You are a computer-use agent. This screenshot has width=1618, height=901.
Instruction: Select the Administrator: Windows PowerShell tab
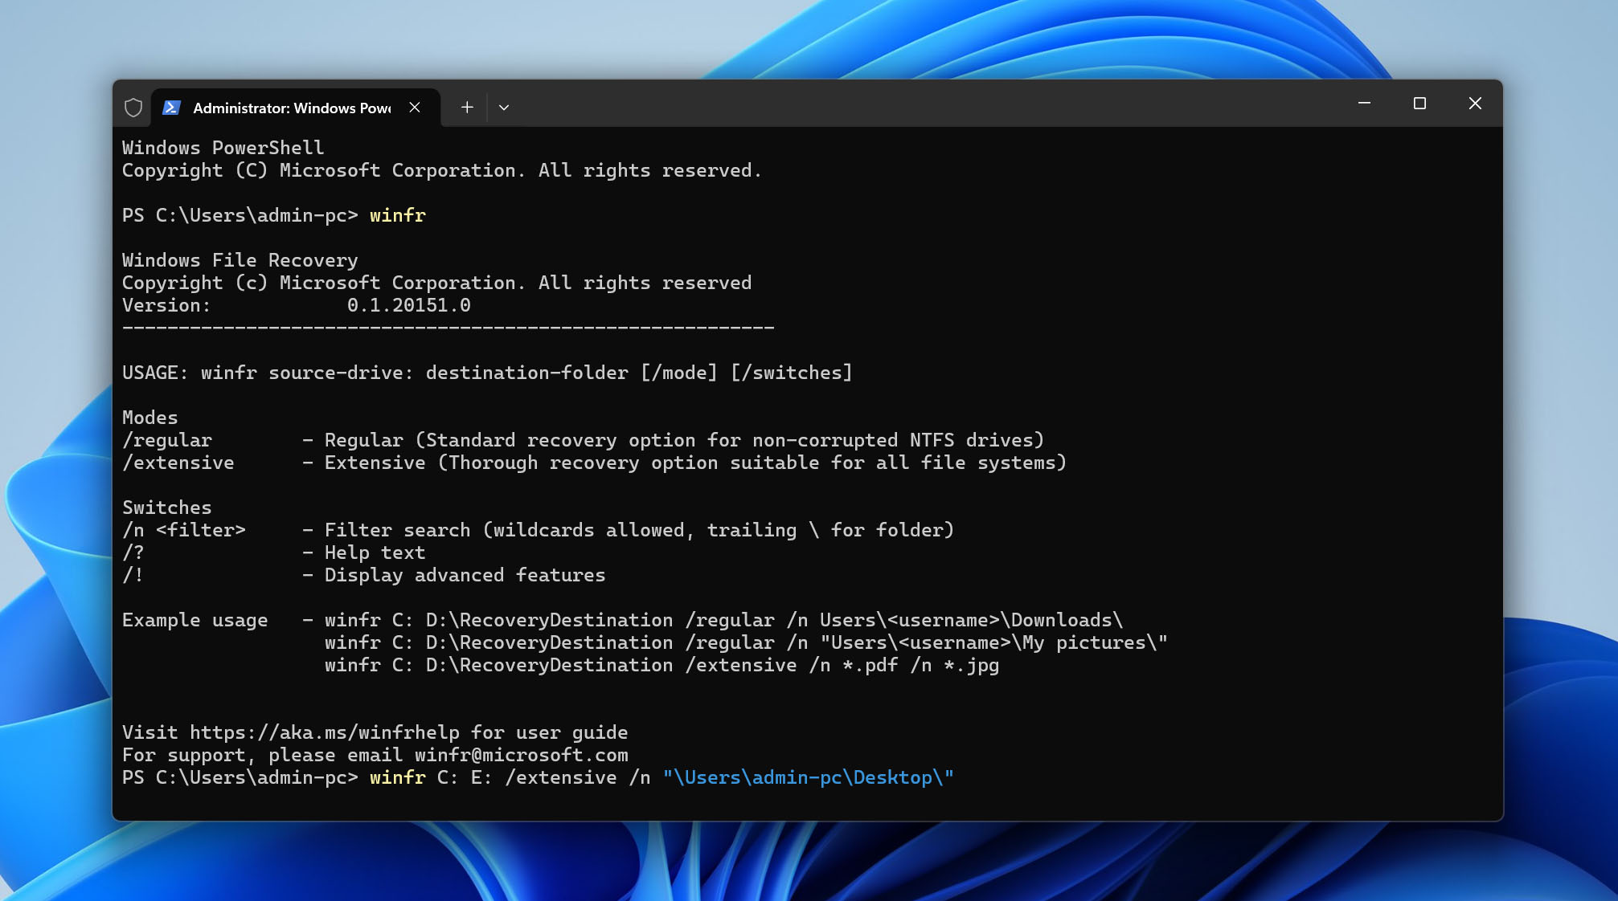tap(296, 108)
